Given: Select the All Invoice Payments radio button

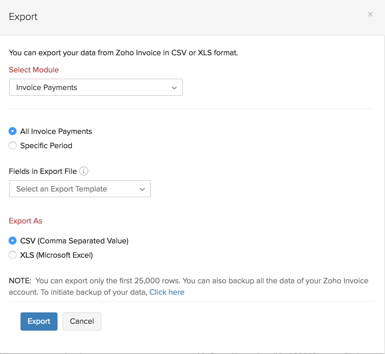Looking at the screenshot, I should click(x=13, y=131).
